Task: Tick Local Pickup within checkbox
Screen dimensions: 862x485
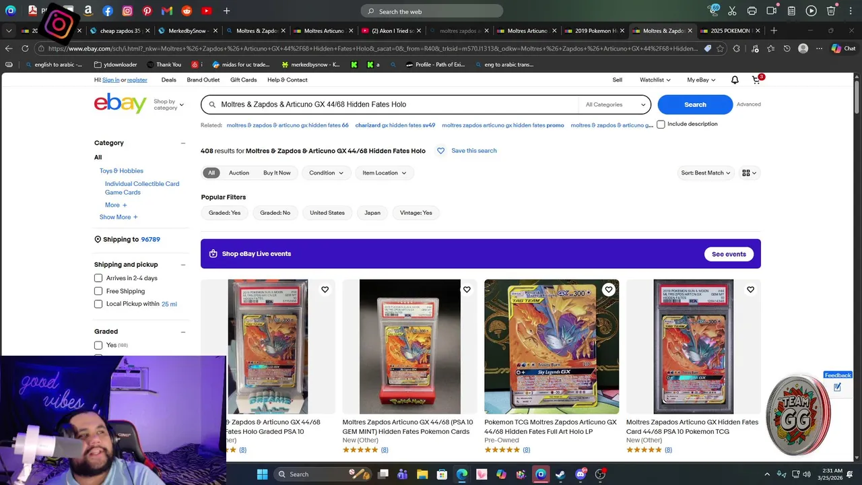Action: pos(98,304)
